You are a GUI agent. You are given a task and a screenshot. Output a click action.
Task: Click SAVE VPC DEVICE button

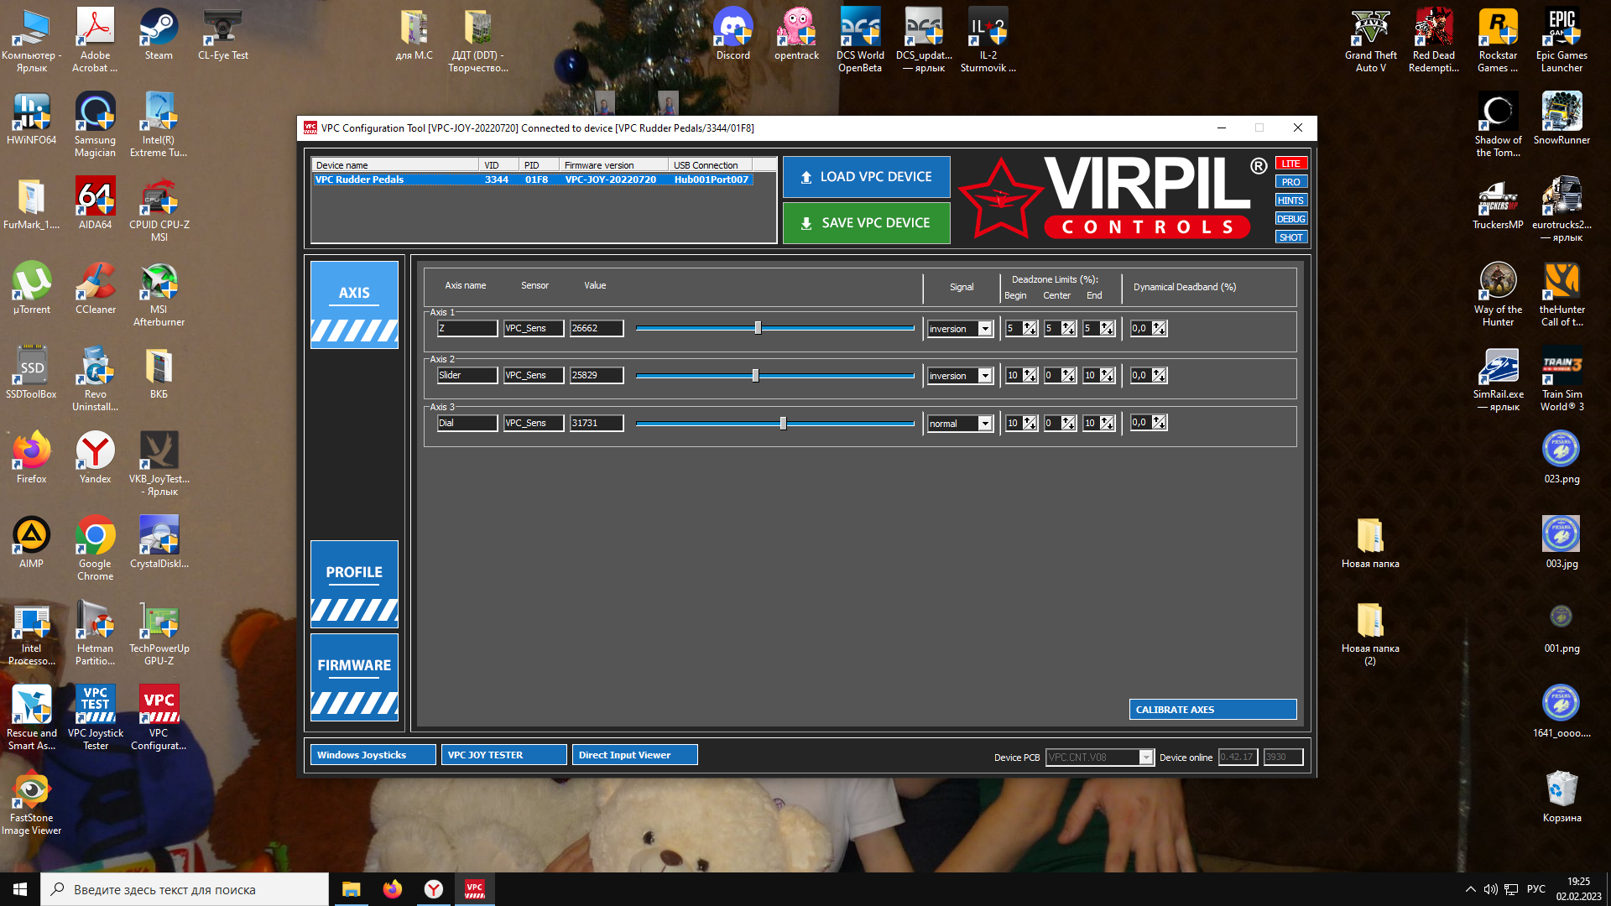click(866, 223)
